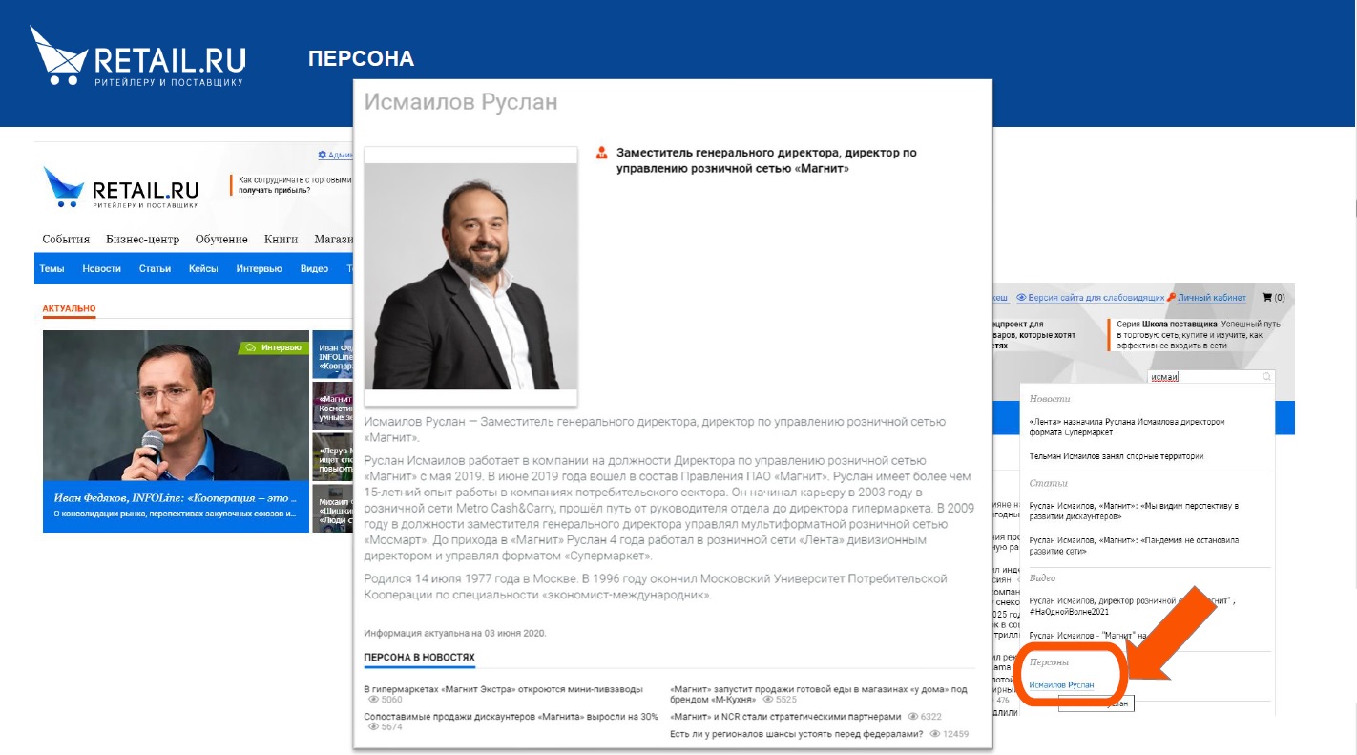Open the #НаОднойВолне2021 video result

coord(1132,606)
